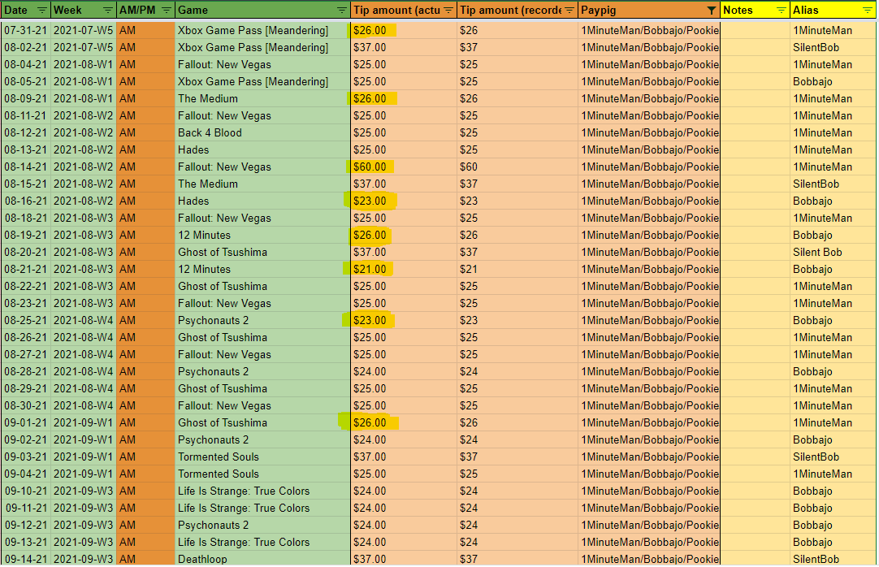Screen dimensions: 879x567
Task: Open the AM/PM column filter
Action: click(167, 10)
